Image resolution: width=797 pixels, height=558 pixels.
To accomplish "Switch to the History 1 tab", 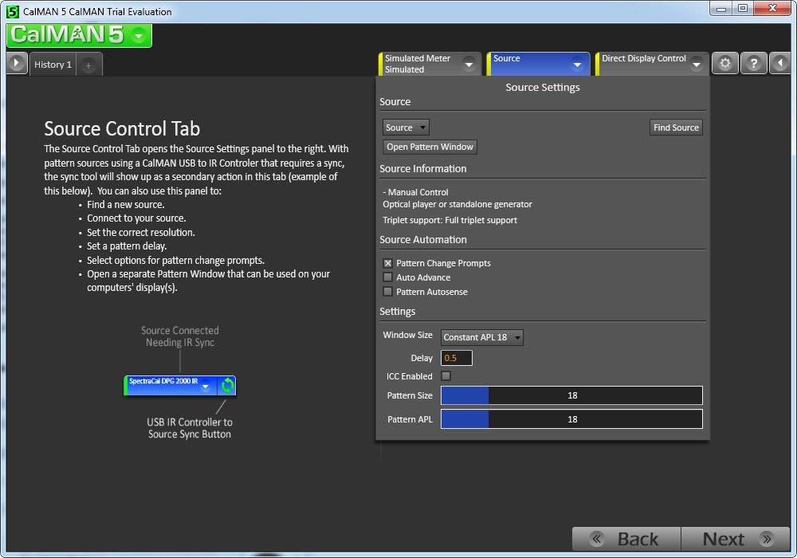I will [53, 65].
